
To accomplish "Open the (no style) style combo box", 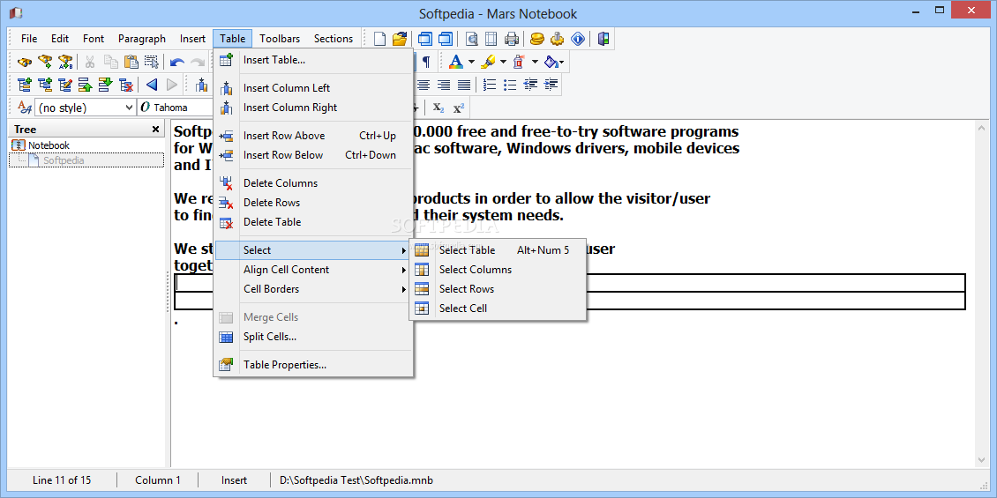I will point(86,108).
